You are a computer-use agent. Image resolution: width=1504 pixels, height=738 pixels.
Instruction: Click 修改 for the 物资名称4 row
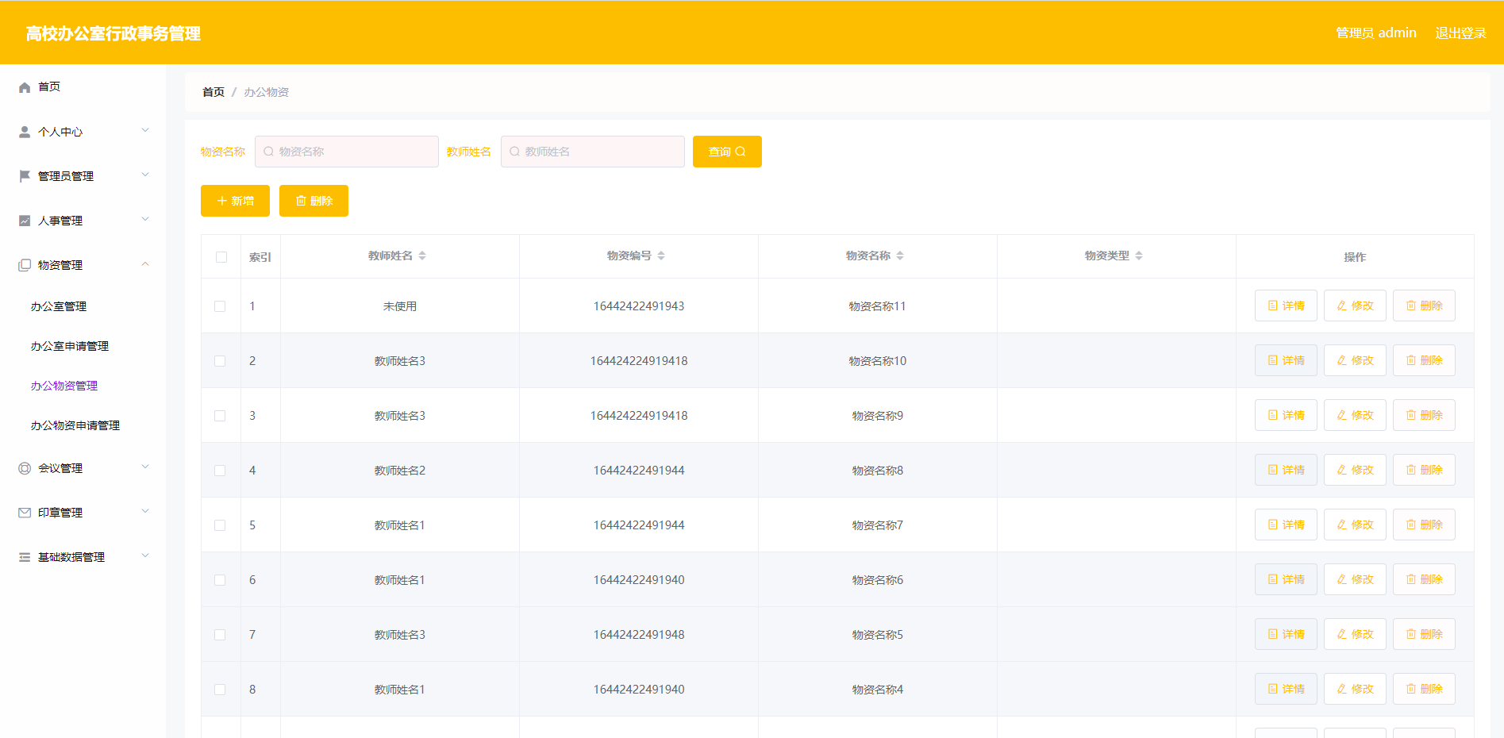[1355, 689]
